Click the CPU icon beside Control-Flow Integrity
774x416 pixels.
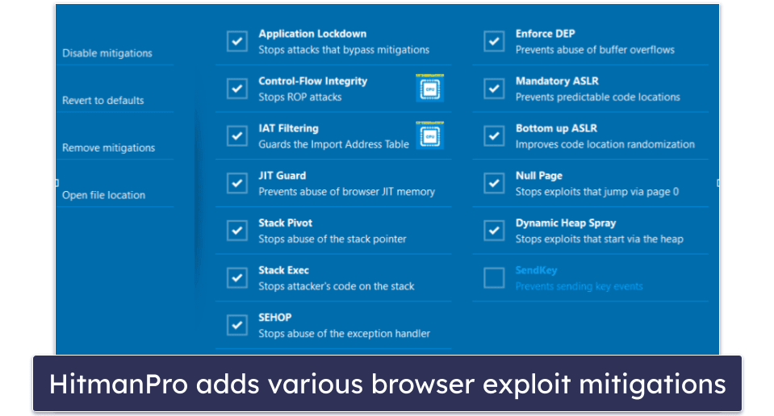click(x=430, y=88)
